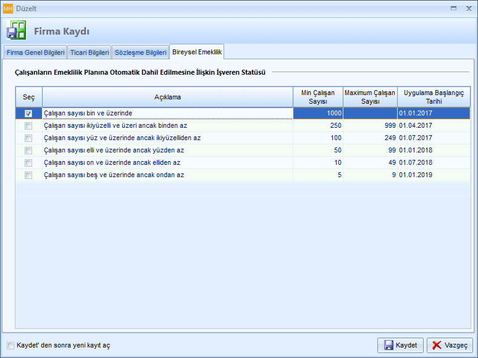Open the Firma Genel Bilgileri tab
The width and height of the screenshot is (478, 358).
(x=35, y=52)
